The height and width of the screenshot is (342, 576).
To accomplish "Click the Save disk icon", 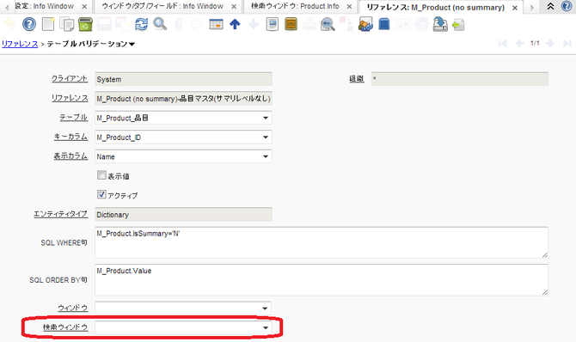I will pyautogui.click(x=104, y=25).
